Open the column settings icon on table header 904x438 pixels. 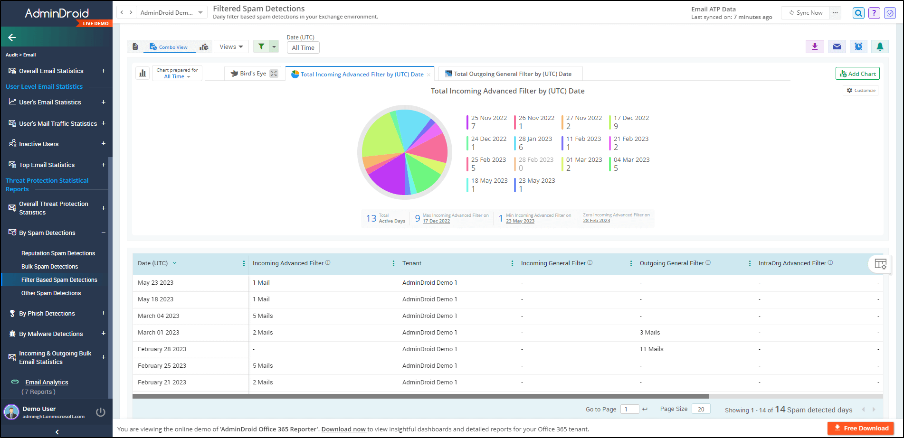tap(880, 264)
